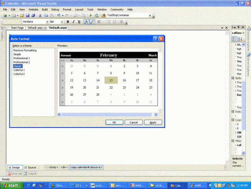This screenshot has width=251, height=189.
Task: Click the Save icon in the toolbar
Action: (x=27, y=15)
